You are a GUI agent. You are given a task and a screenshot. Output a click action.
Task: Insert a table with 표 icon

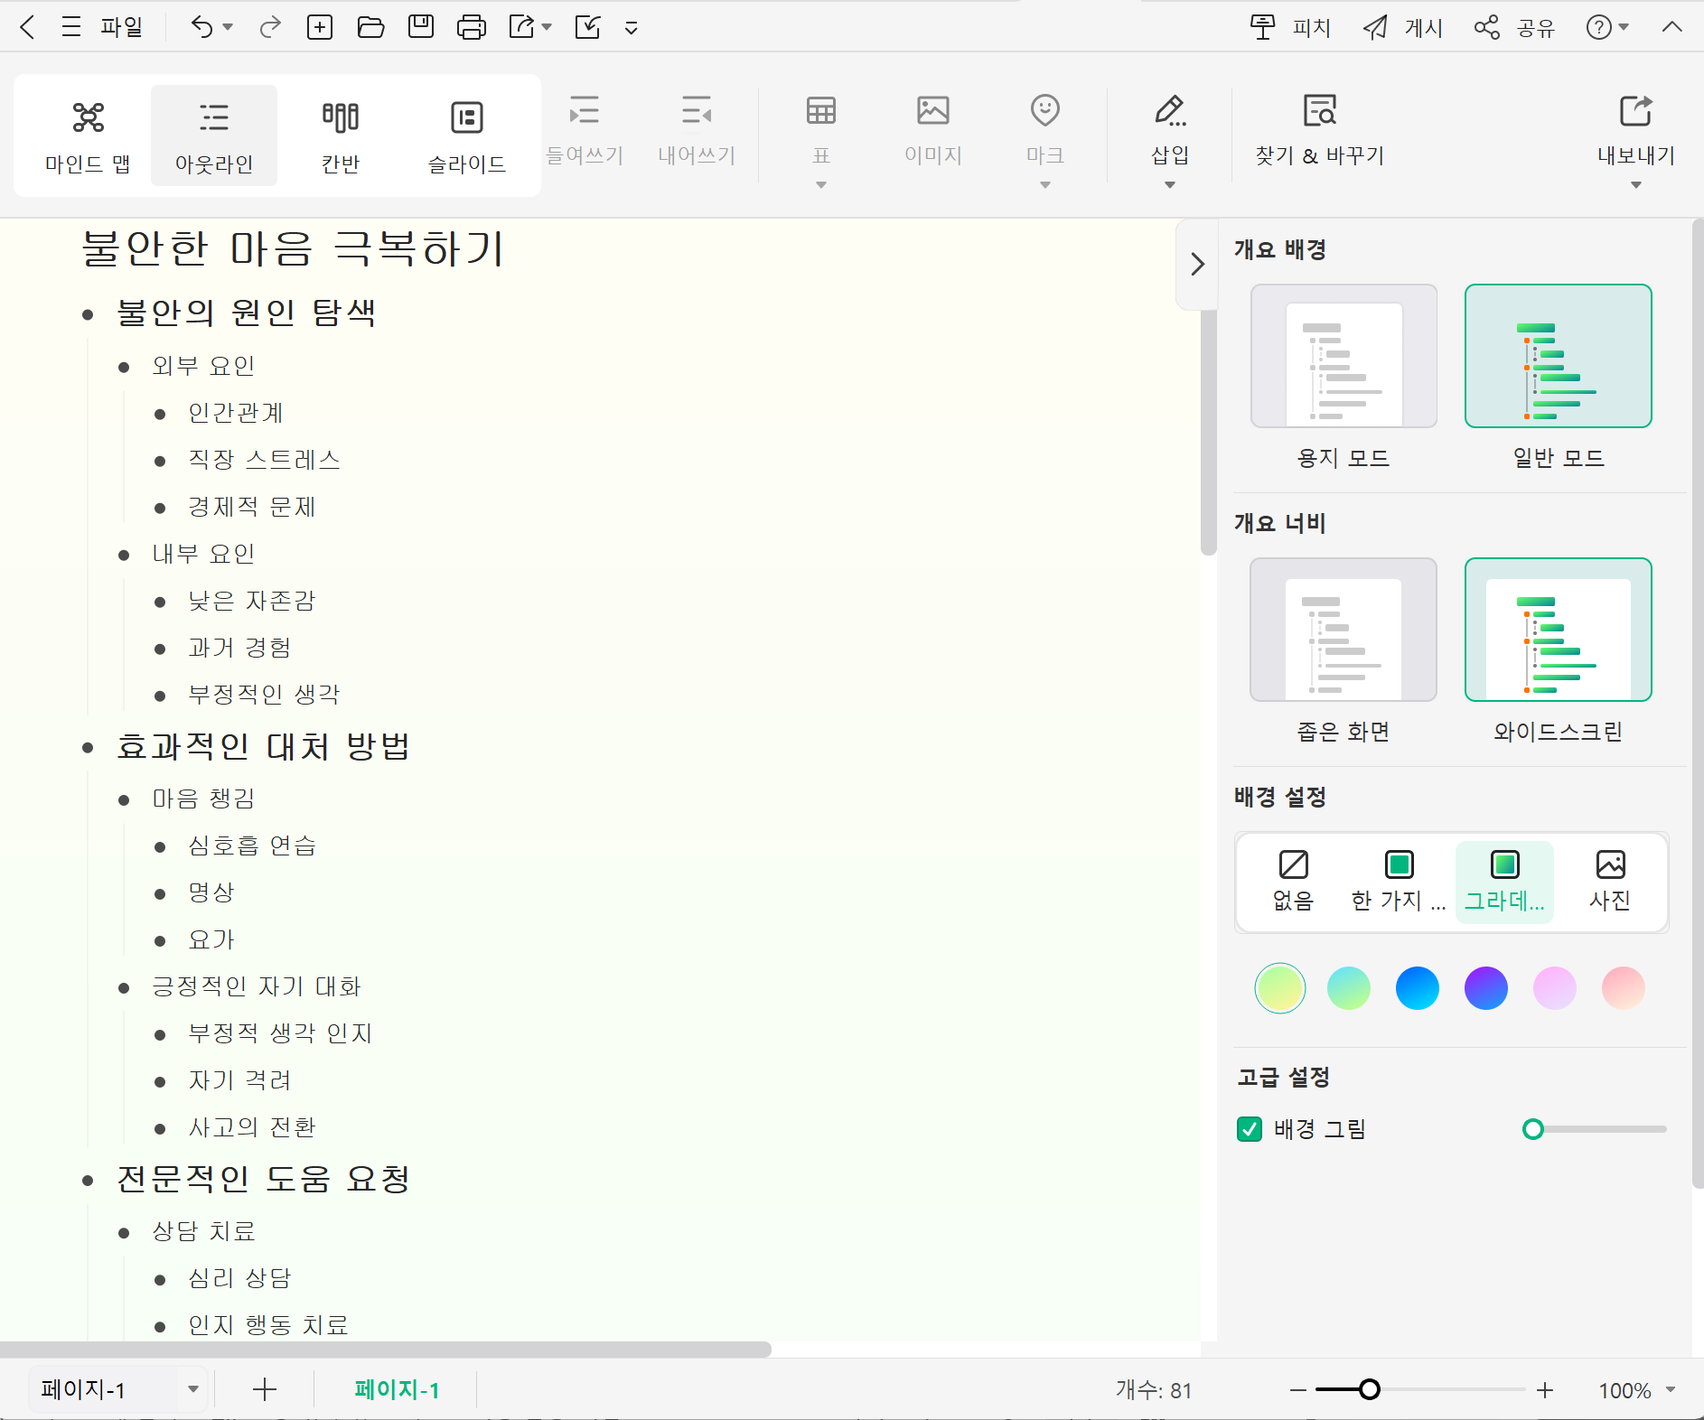click(821, 131)
